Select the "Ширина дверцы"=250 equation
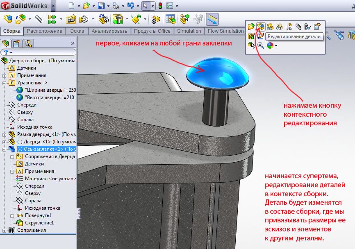 pos(50,90)
